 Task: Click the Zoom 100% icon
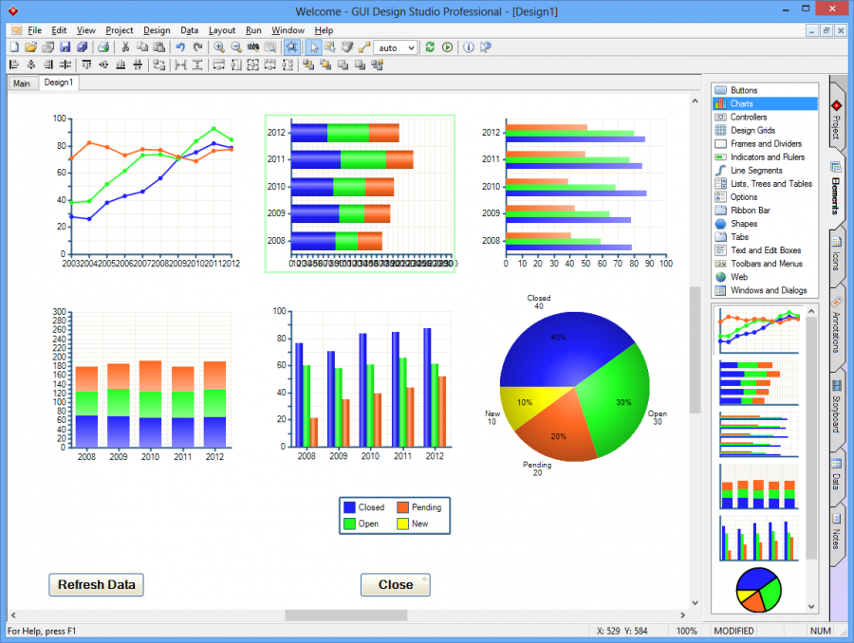[253, 47]
